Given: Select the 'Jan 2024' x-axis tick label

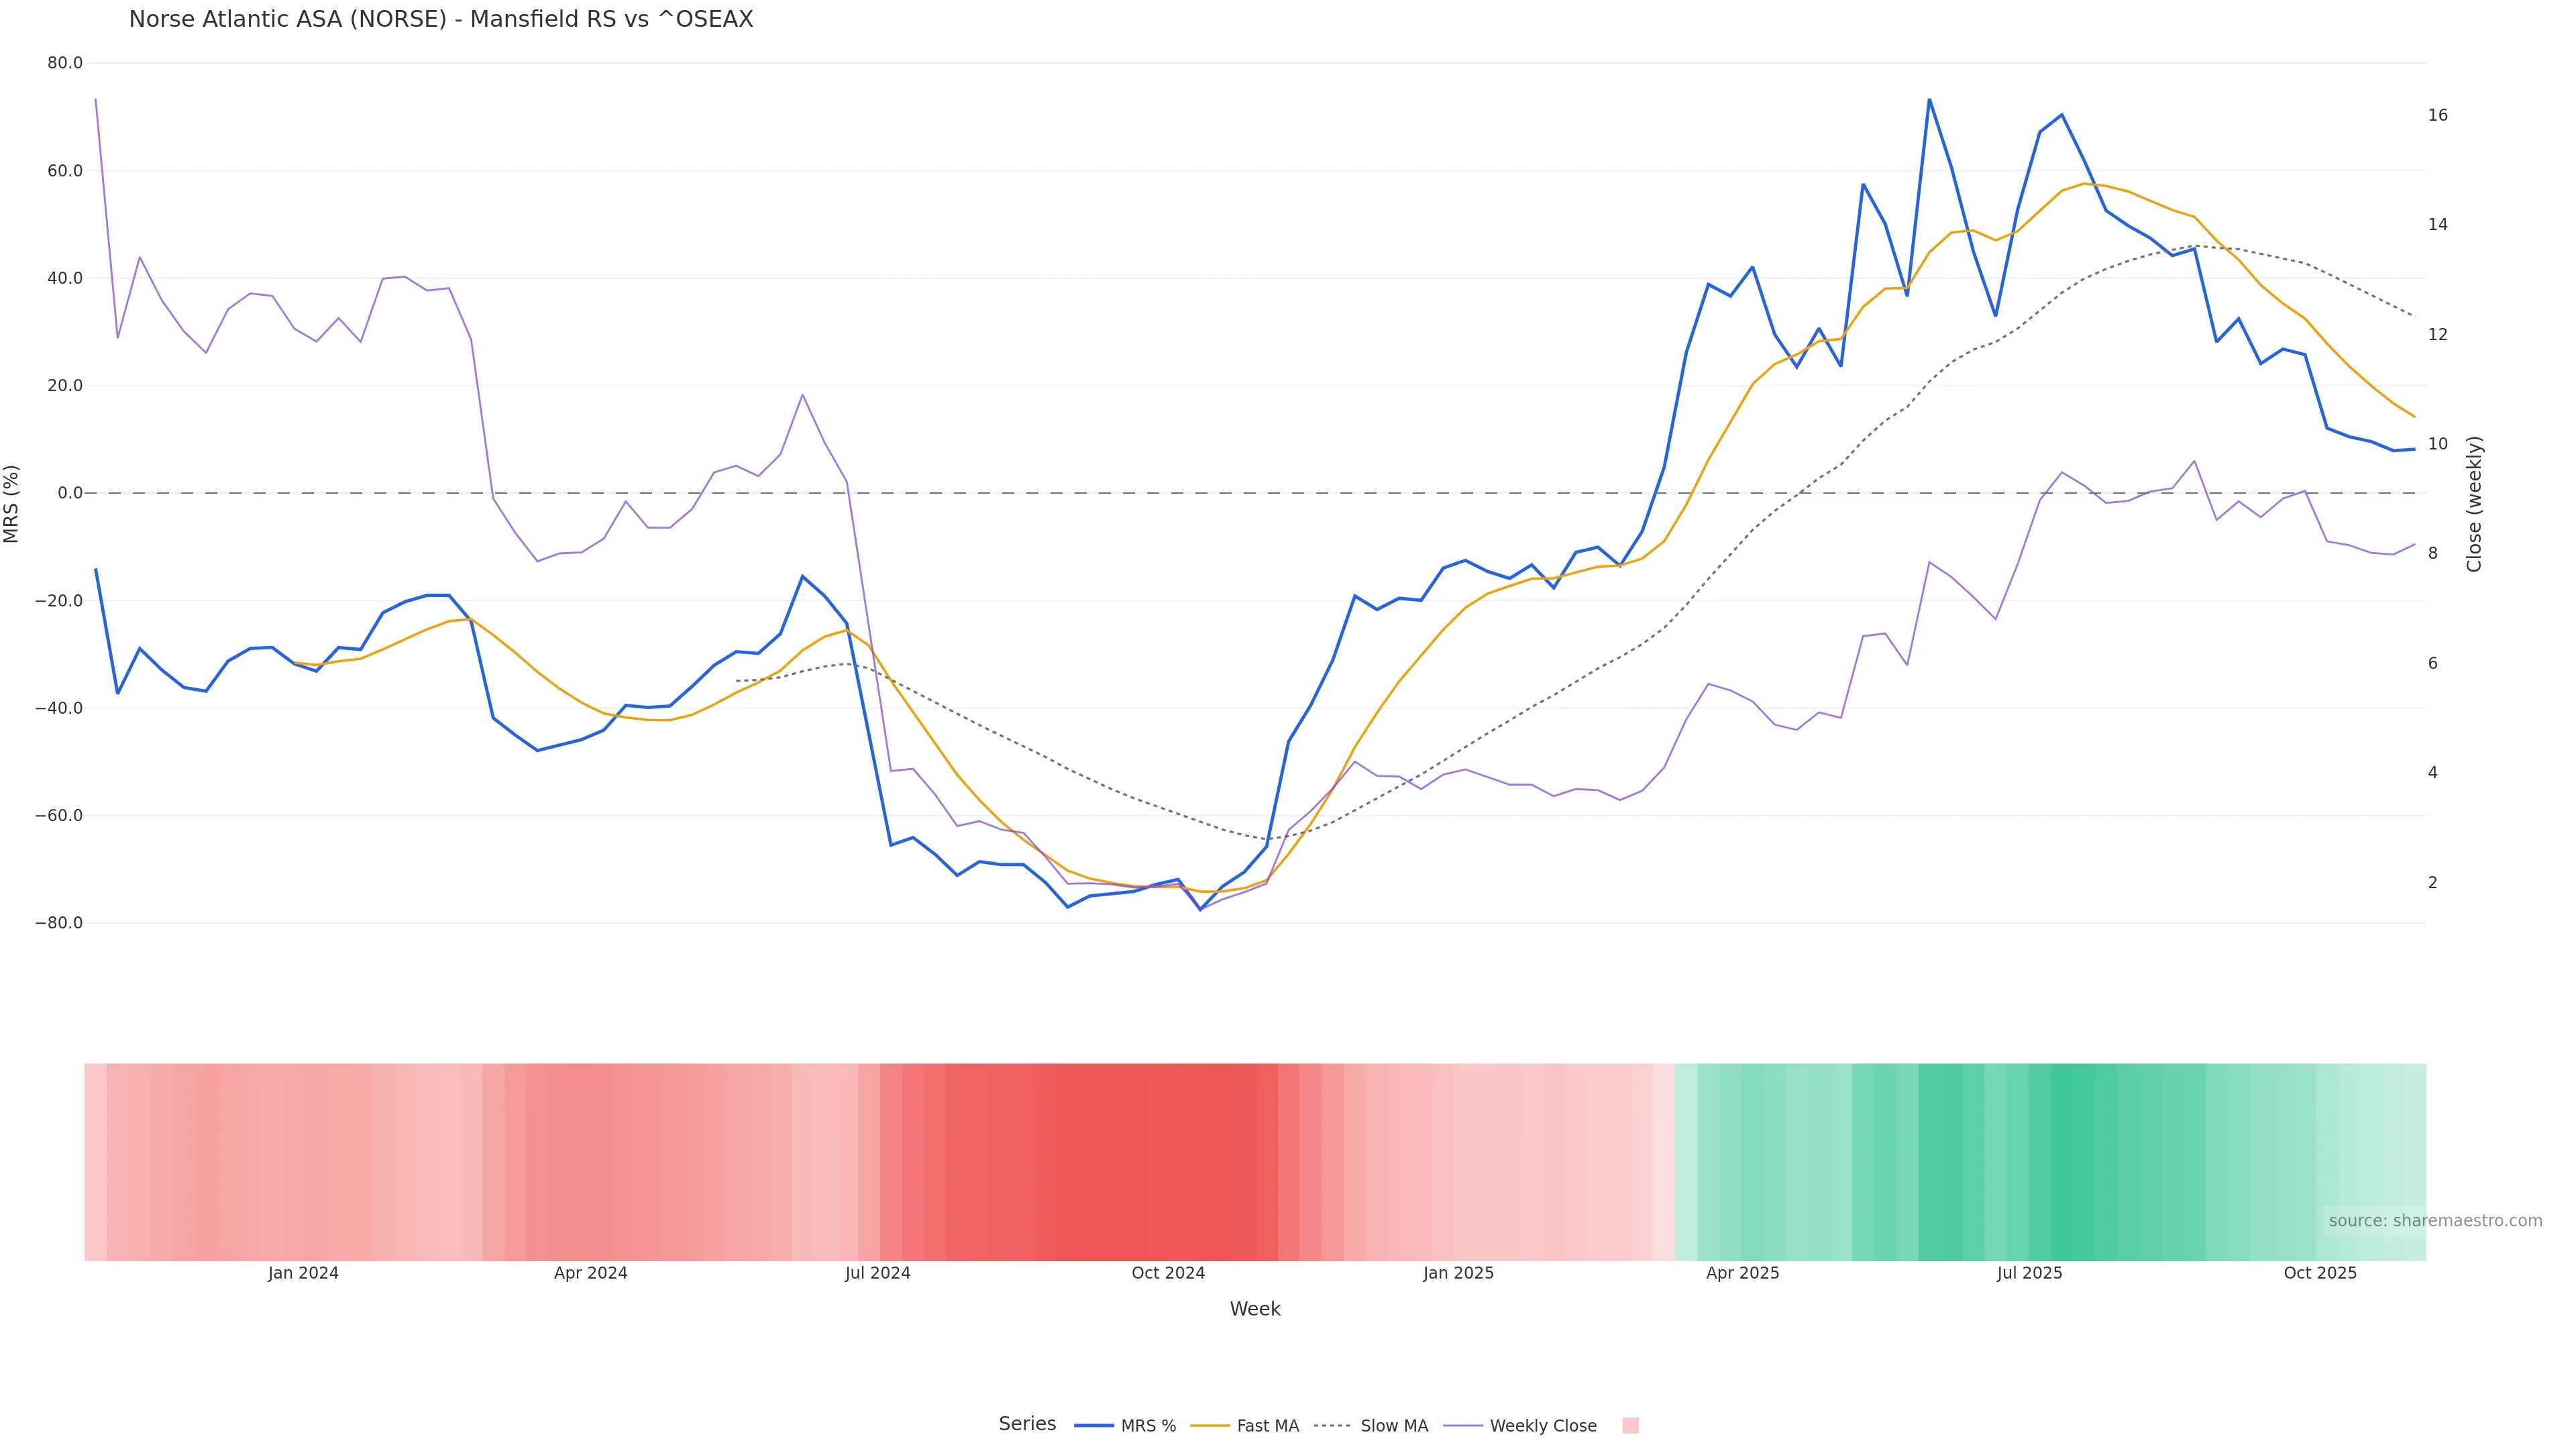Looking at the screenshot, I should point(303,1273).
